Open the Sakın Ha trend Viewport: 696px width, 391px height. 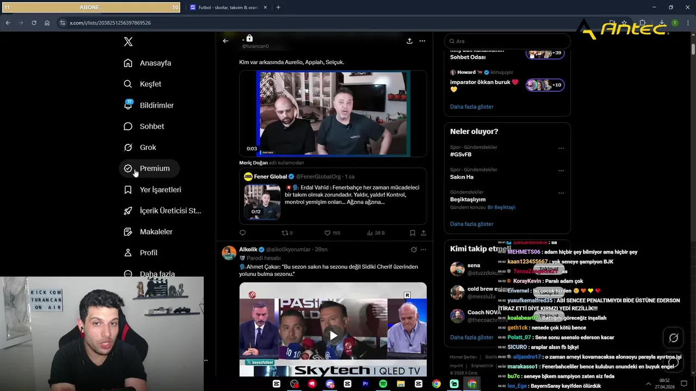click(x=462, y=177)
